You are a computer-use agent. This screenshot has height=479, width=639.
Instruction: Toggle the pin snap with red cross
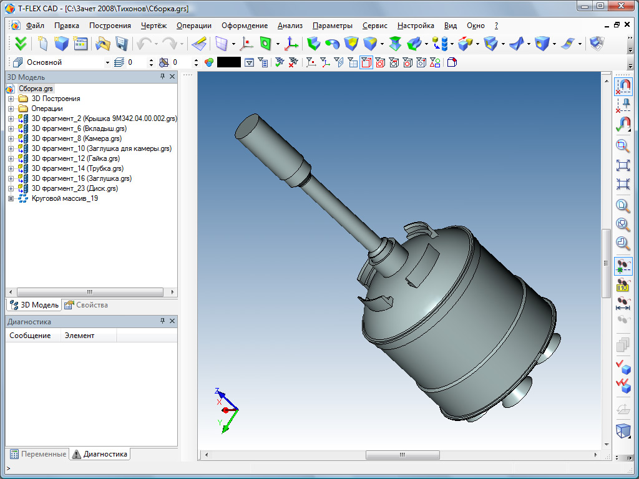(623, 105)
